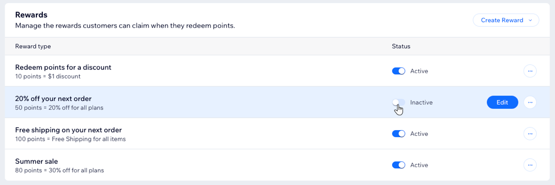Click the chevron arrow inside Create Reward
Viewport: 555px width, 185px height.
coord(530,21)
